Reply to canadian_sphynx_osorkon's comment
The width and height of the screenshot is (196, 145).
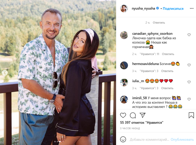pyautogui.click(x=168, y=54)
